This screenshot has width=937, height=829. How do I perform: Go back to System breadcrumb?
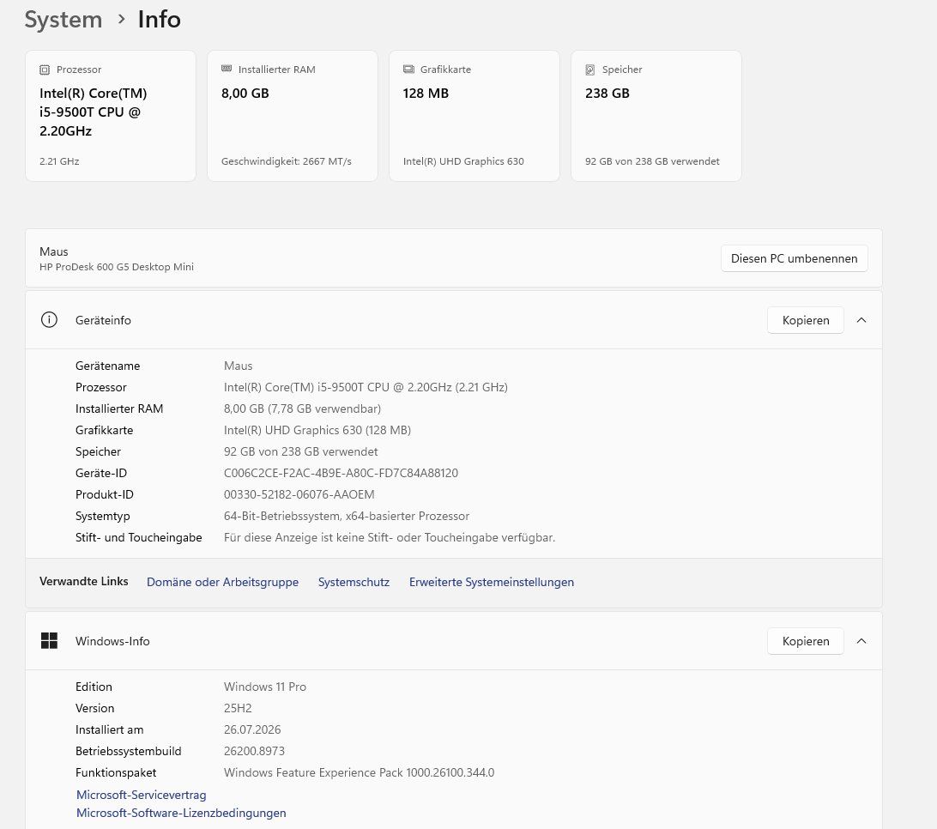63,20
